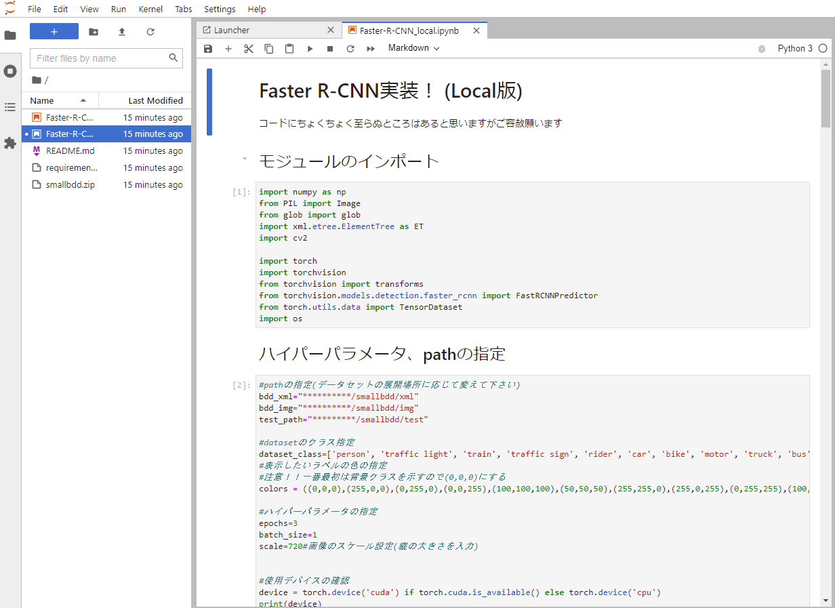Click the root folder breadcrumb icon
The height and width of the screenshot is (608, 835).
pos(37,80)
